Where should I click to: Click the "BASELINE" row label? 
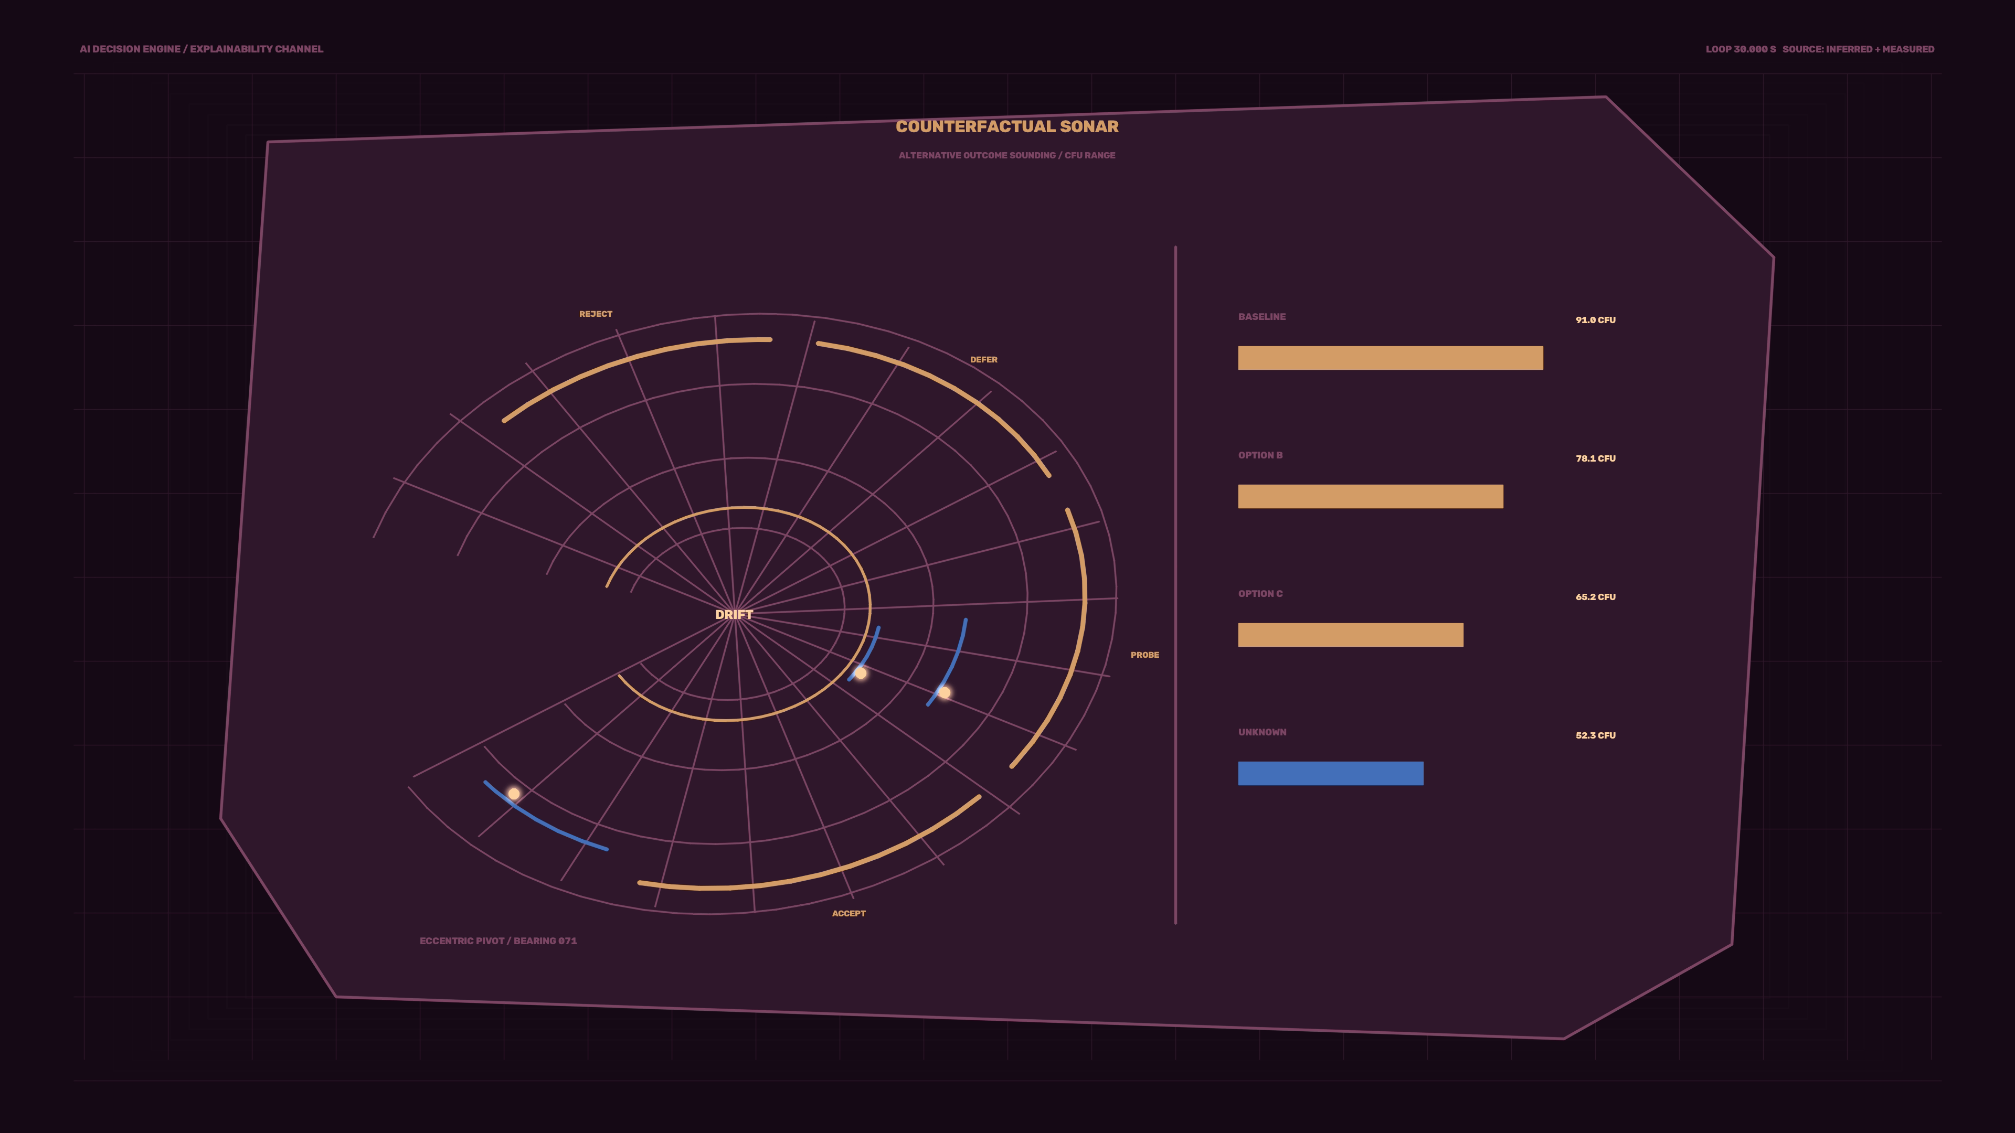(x=1261, y=317)
